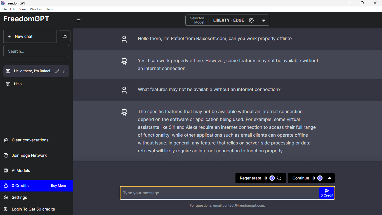Open the File menu
The width and height of the screenshot is (382, 215).
(x=4, y=9)
